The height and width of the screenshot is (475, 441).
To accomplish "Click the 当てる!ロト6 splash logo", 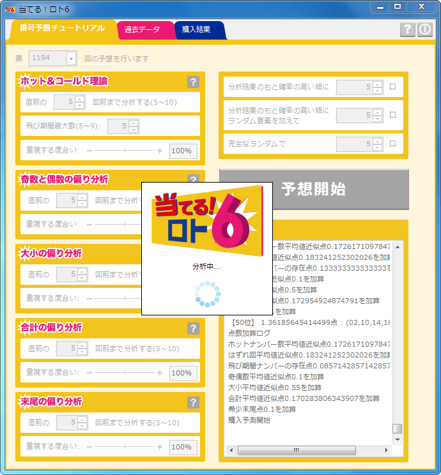I will 207,220.
